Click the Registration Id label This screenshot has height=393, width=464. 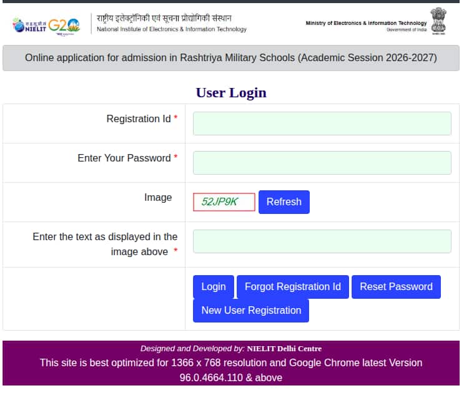[138, 119]
